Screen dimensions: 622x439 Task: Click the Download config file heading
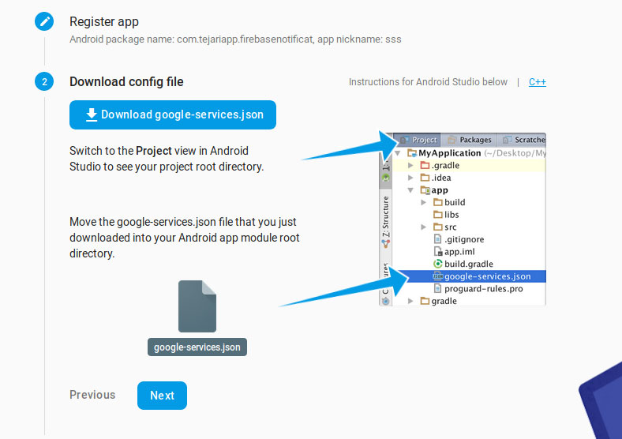(126, 82)
